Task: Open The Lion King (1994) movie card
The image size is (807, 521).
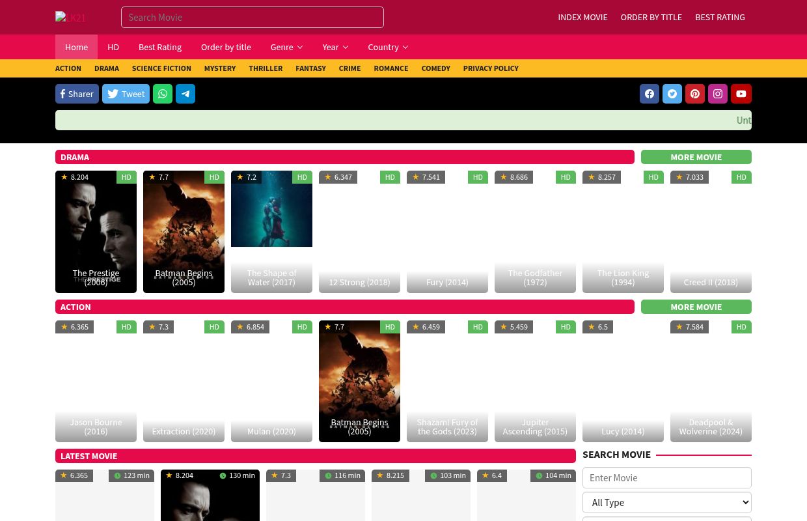Action: [x=623, y=232]
